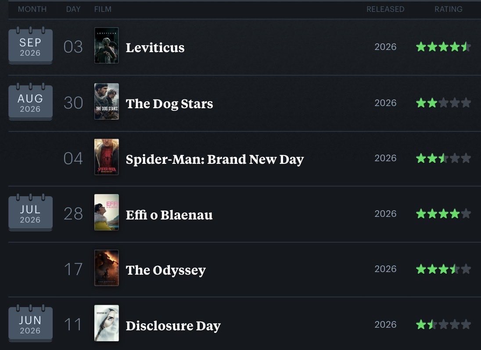Click the Released column header

click(x=385, y=9)
